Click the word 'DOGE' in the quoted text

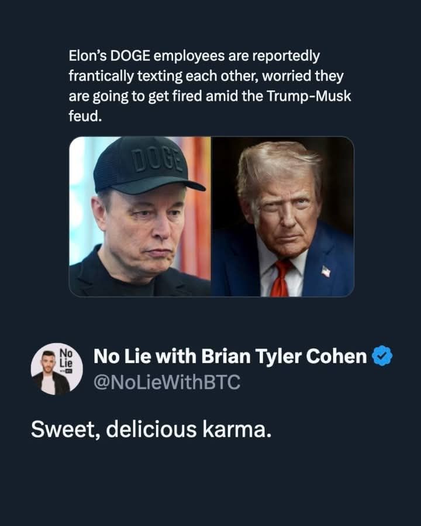tap(130, 56)
